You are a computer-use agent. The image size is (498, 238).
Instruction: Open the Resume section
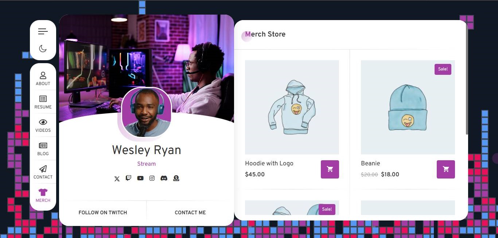click(43, 102)
